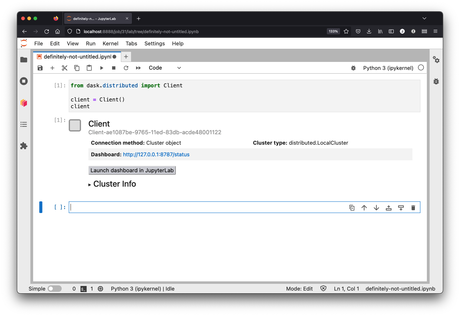This screenshot has height=316, width=460.
Task: Toggle Simple interface mode switch
Action: [x=55, y=289]
